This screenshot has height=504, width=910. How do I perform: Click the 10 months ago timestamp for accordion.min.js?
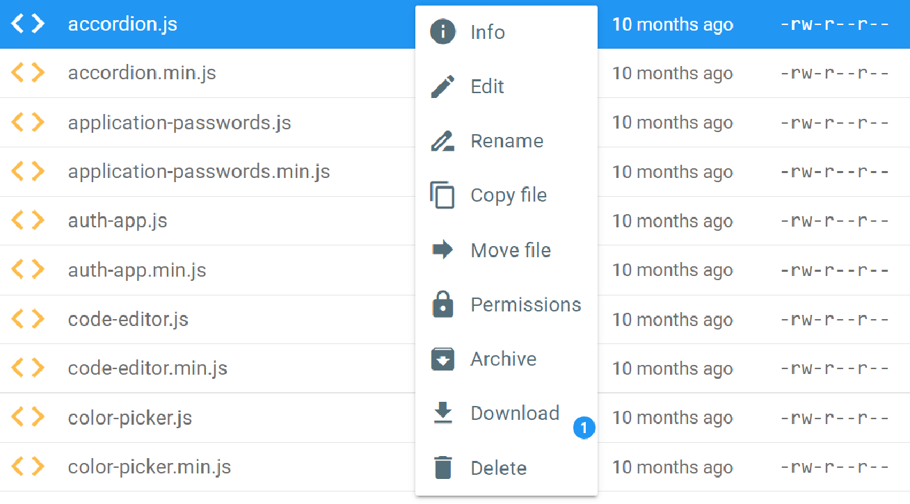[x=672, y=73]
